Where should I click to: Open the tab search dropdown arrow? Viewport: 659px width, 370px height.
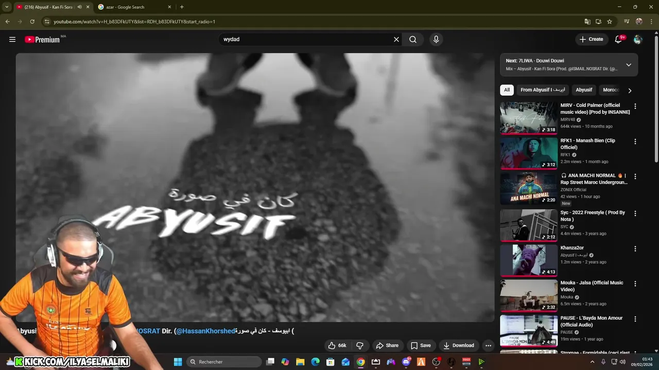(7, 7)
